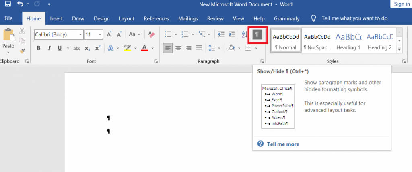
Task: Apply the red font color swatch
Action: click(x=145, y=48)
